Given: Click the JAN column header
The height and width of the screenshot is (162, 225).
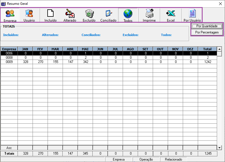Looking at the screenshot, I should point(25,49).
